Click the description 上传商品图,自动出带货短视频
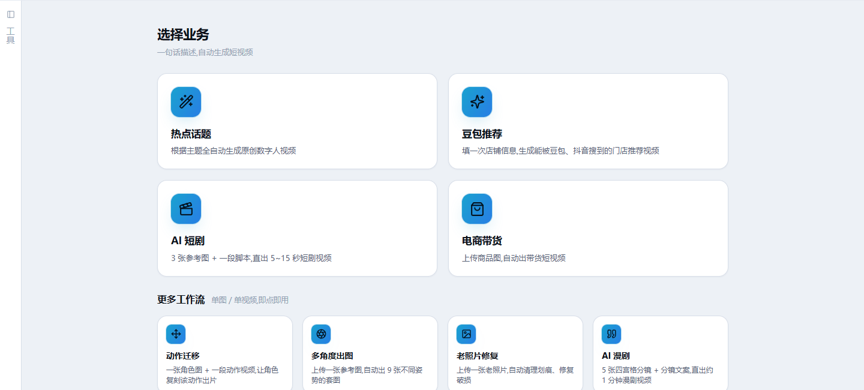The image size is (864, 390). tap(514, 258)
